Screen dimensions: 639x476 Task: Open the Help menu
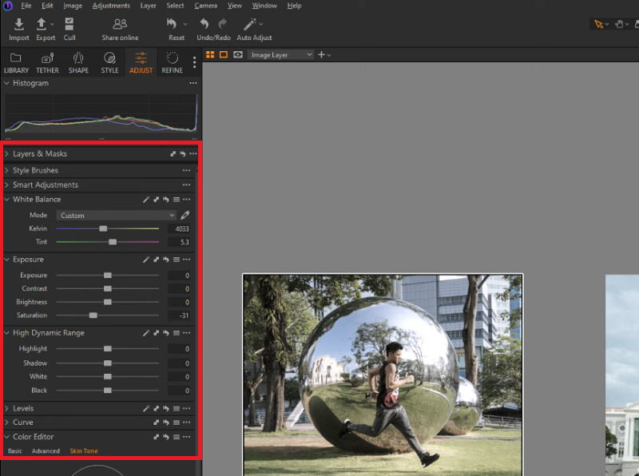[x=294, y=6]
